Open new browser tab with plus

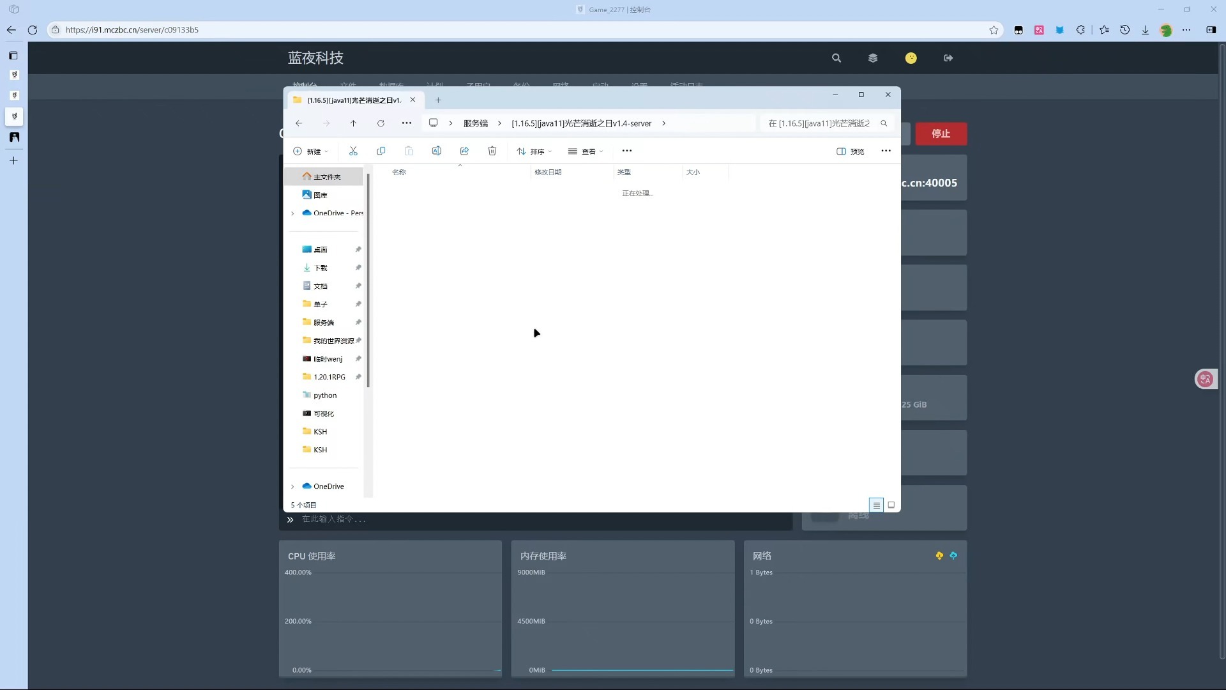[13, 161]
